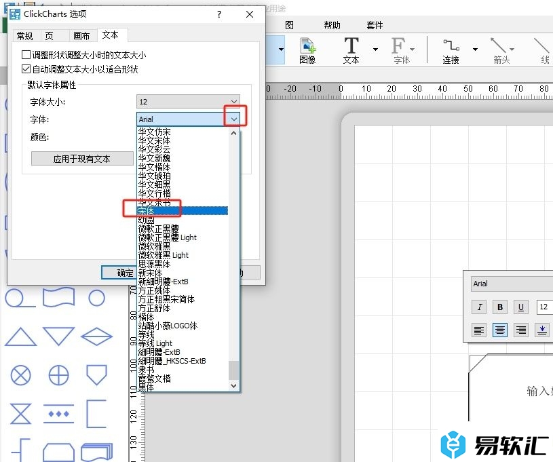
Task: Open the dropdown left of 图像 icon
Action: click(281, 50)
